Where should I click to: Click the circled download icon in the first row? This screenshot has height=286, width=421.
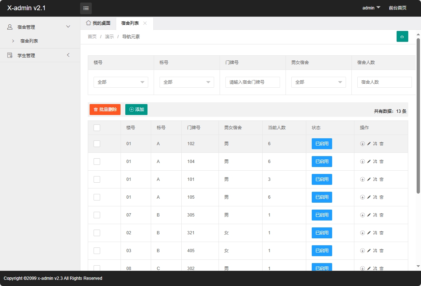coord(363,143)
